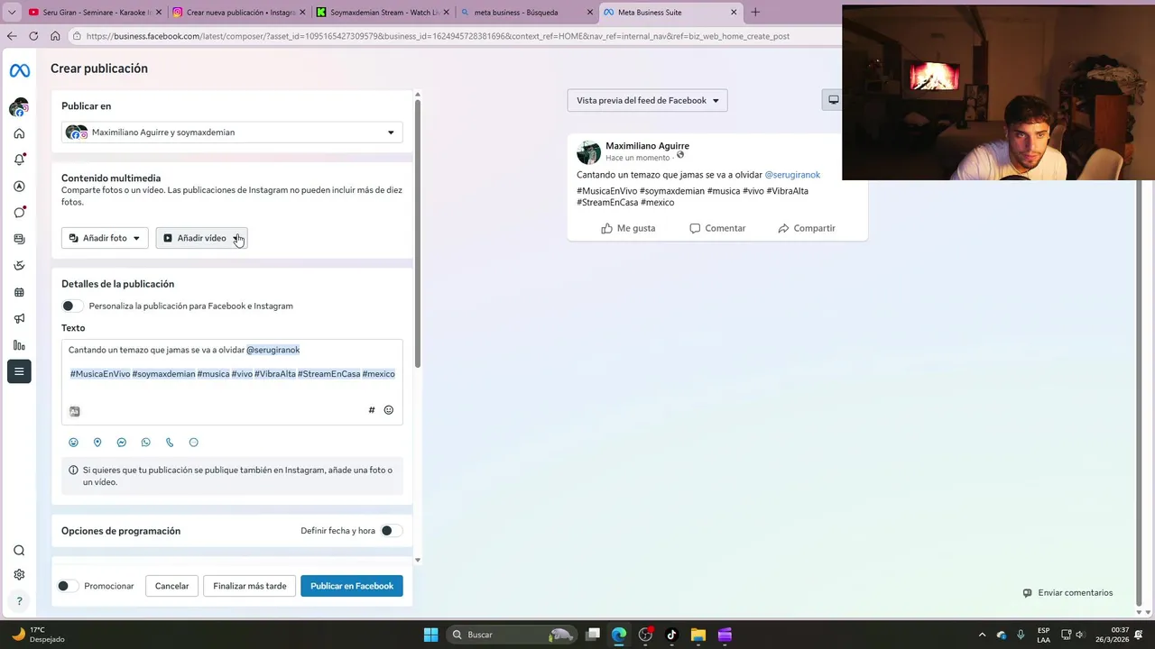Open the compass ads icon in sidebar
Image resolution: width=1155 pixels, height=649 pixels.
point(19,187)
